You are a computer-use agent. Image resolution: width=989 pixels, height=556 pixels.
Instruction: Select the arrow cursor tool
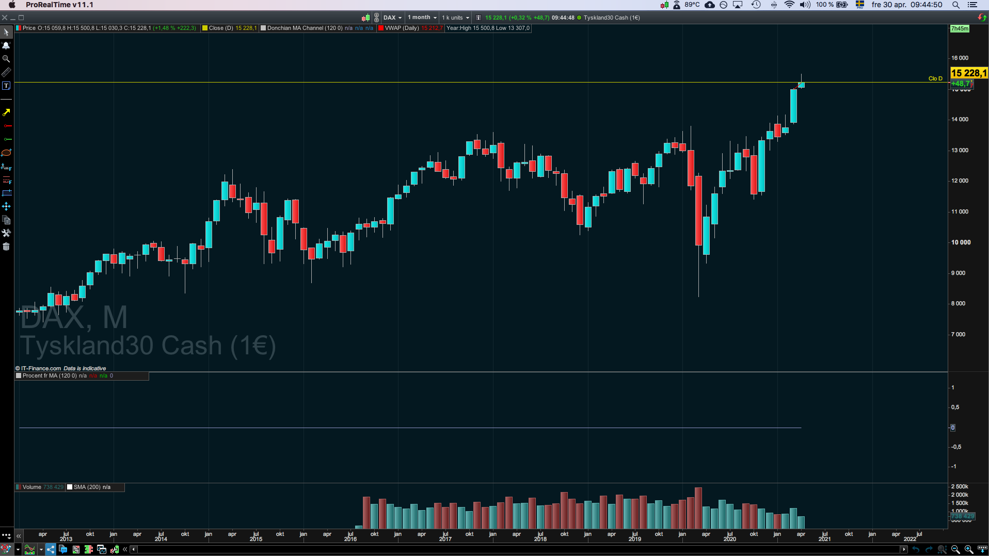point(6,32)
